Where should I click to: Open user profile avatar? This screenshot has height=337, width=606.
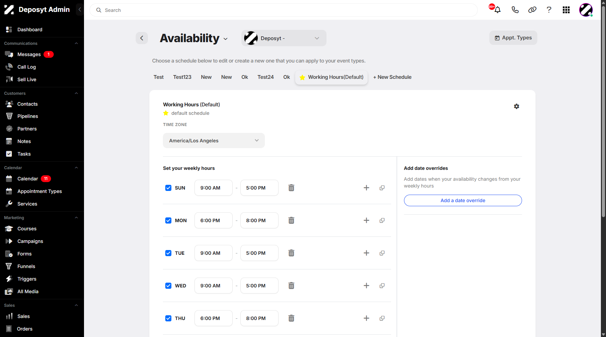pyautogui.click(x=586, y=10)
